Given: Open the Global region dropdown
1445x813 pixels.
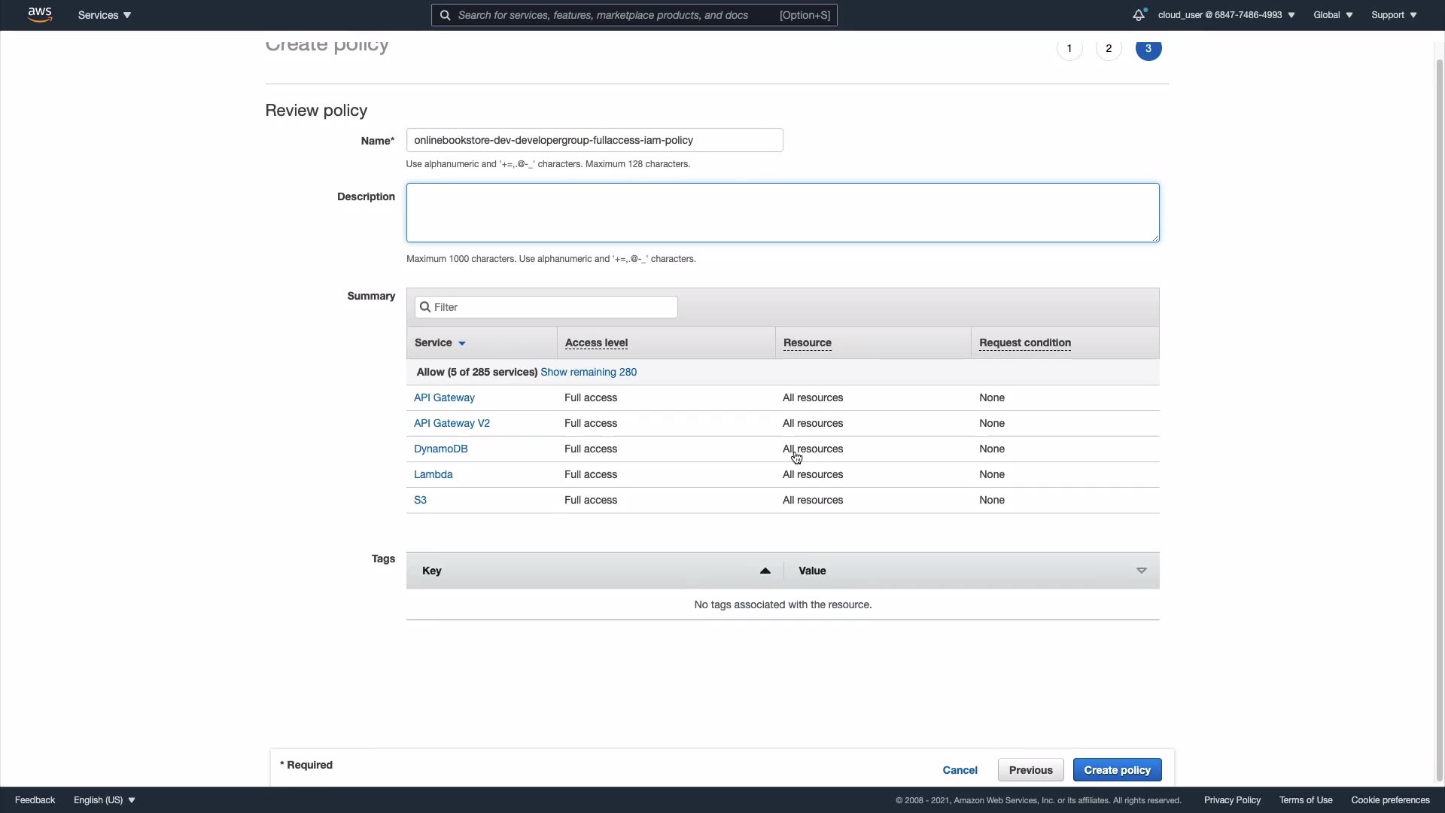Looking at the screenshot, I should [x=1333, y=15].
